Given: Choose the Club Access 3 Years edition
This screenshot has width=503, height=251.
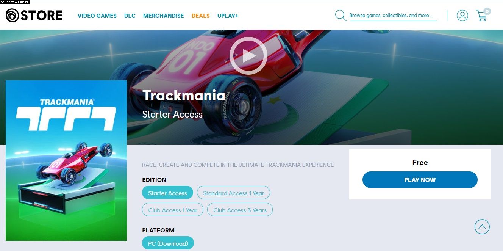Looking at the screenshot, I should pos(240,210).
